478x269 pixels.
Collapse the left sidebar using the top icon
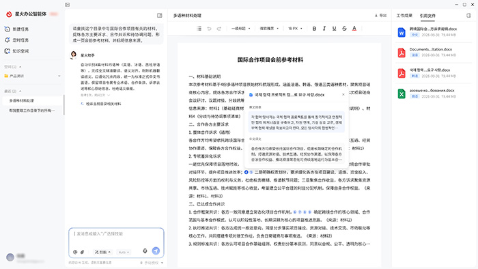click(68, 5)
